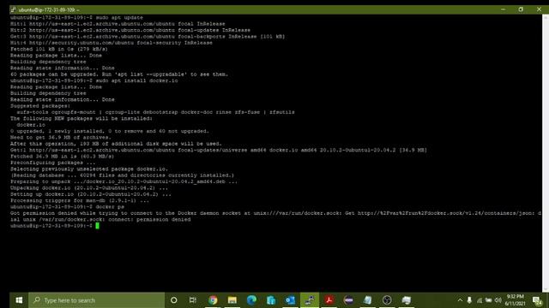
Task: Open Microsoft Store from taskbar
Action: coord(271,300)
